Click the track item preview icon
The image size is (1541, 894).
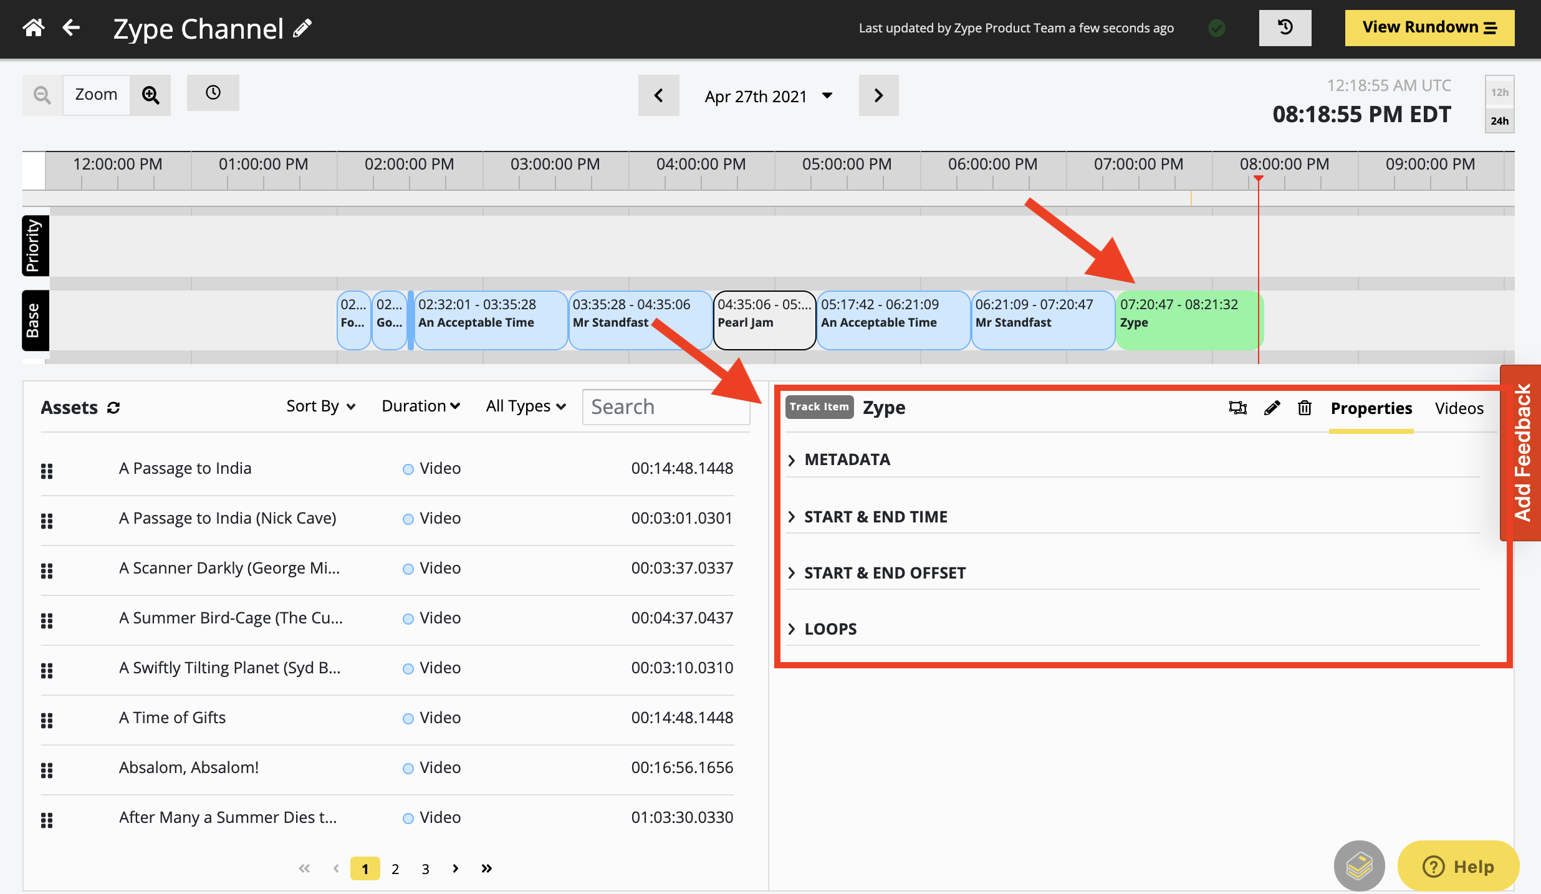point(1237,408)
